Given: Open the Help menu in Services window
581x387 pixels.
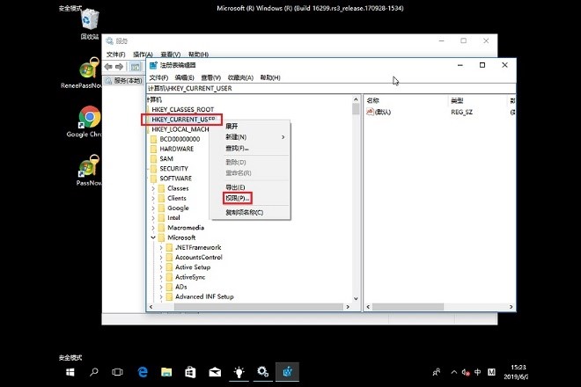Looking at the screenshot, I should [x=199, y=55].
